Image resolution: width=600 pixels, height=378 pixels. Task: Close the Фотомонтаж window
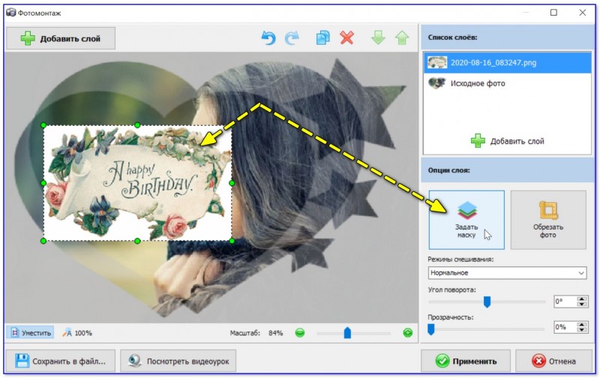pos(583,13)
